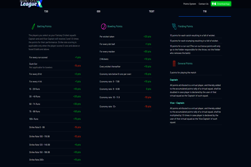This screenshot has height=167, width=251.
Task: Click the League logo in the header
Action: pos(31,4)
